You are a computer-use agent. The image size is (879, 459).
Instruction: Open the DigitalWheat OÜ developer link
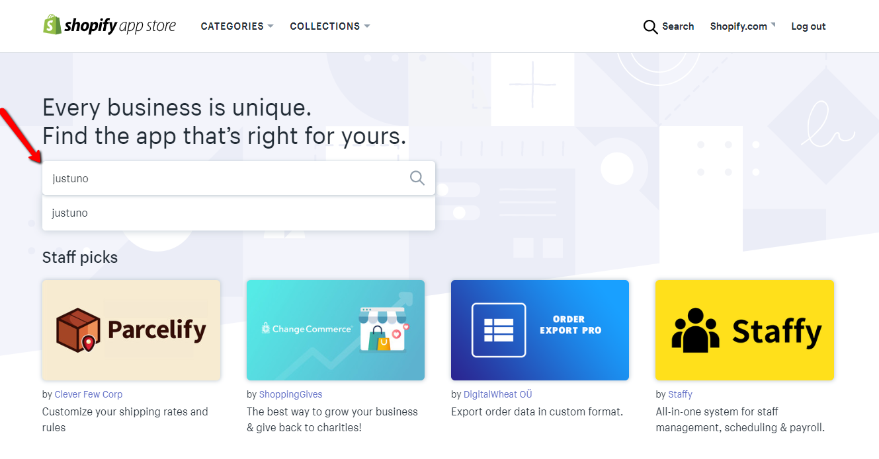[x=498, y=394]
